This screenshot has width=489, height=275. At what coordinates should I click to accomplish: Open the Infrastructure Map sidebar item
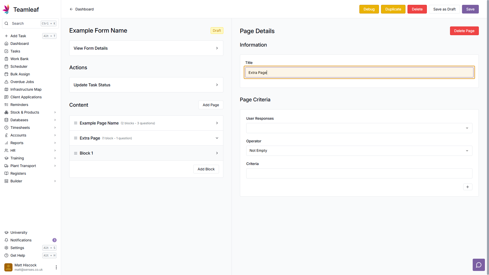(26, 89)
